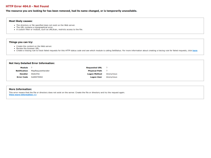Click the 'Logon User' label
The image size is (211, 158).
(x=96, y=77)
